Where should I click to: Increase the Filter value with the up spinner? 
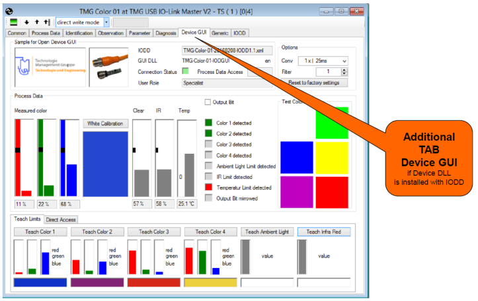344,70
